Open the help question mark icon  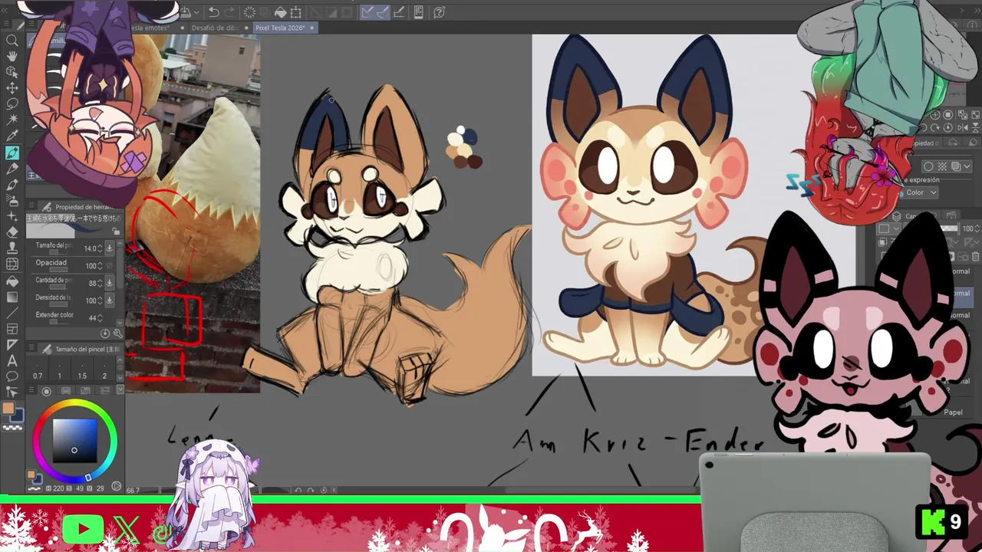pyautogui.click(x=439, y=12)
